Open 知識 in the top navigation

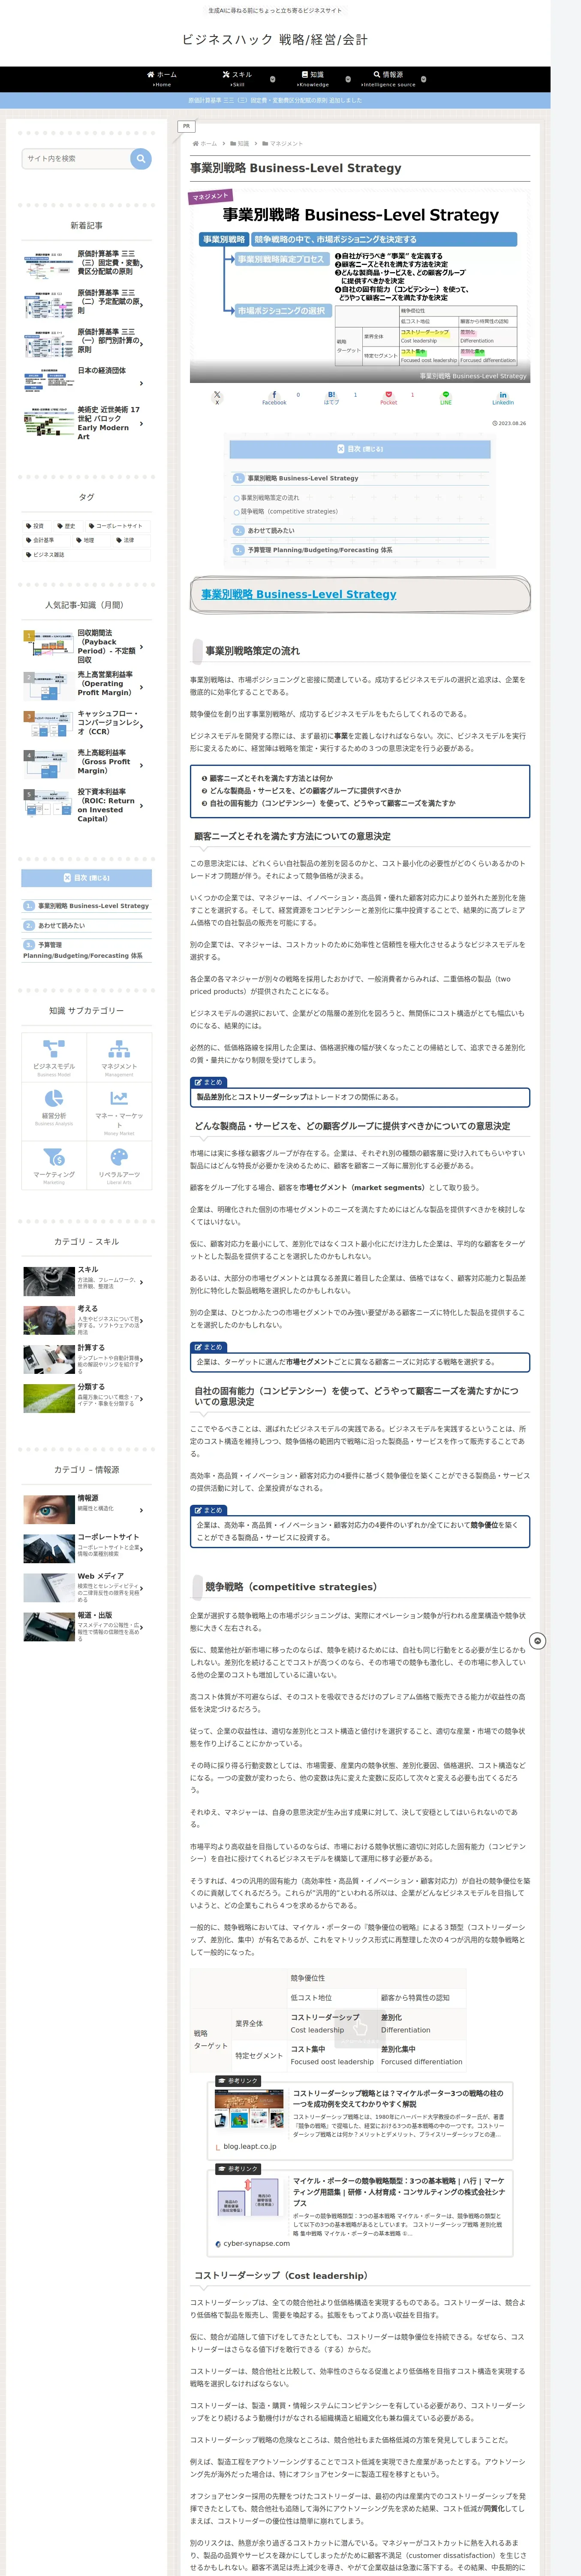(313, 79)
